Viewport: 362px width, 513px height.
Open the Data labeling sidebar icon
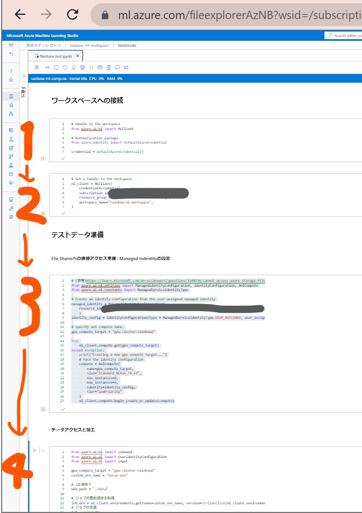click(11, 217)
